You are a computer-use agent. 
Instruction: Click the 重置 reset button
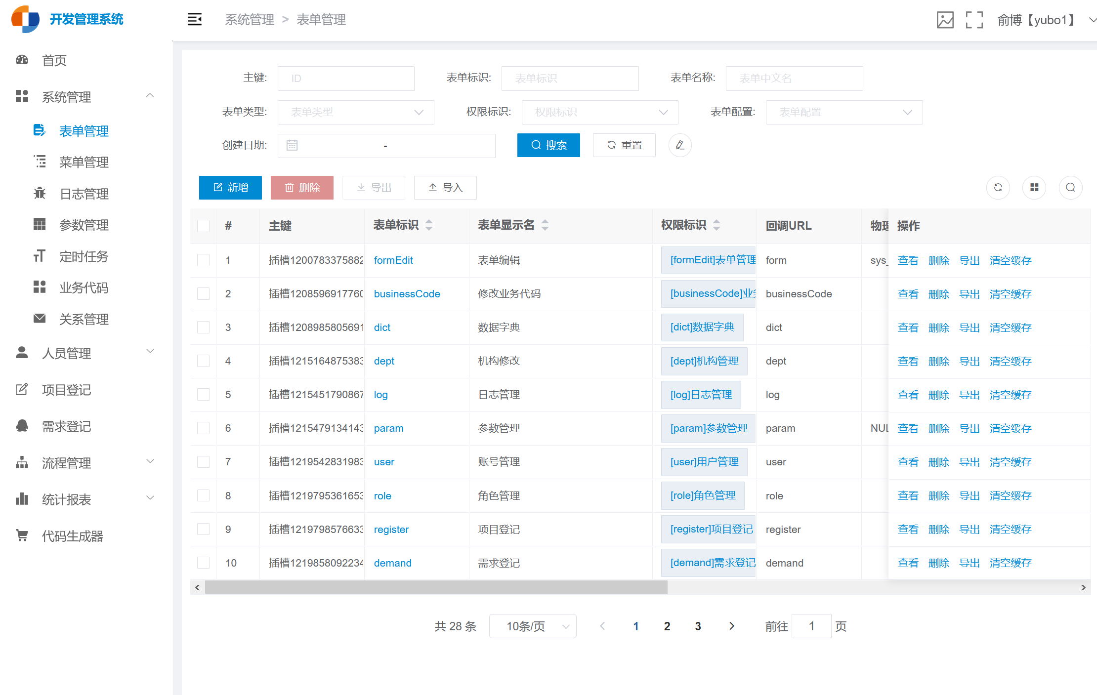(x=624, y=145)
